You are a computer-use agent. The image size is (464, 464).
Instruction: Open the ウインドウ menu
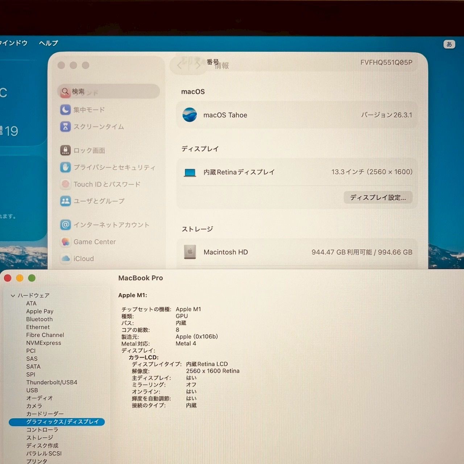13,43
